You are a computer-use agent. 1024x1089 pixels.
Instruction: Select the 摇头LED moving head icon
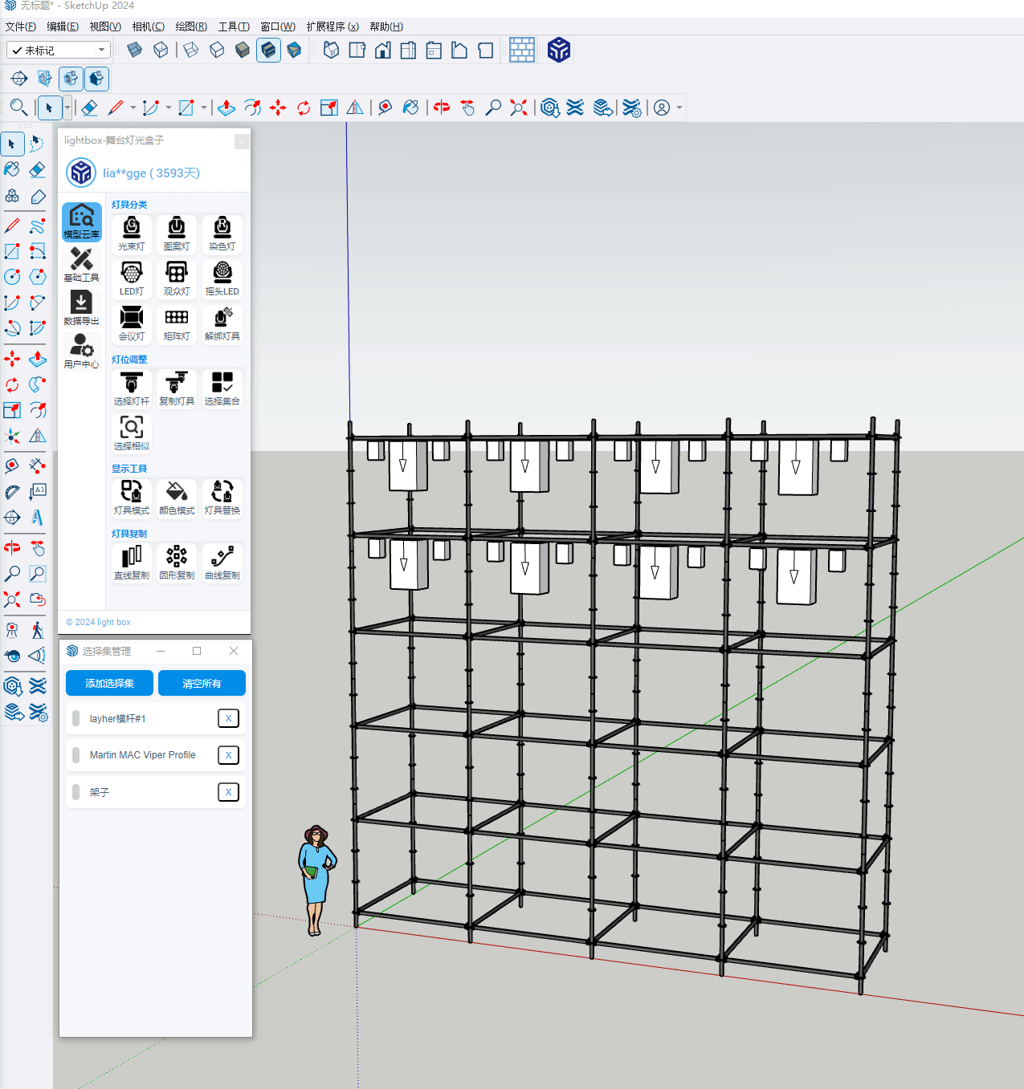(222, 278)
